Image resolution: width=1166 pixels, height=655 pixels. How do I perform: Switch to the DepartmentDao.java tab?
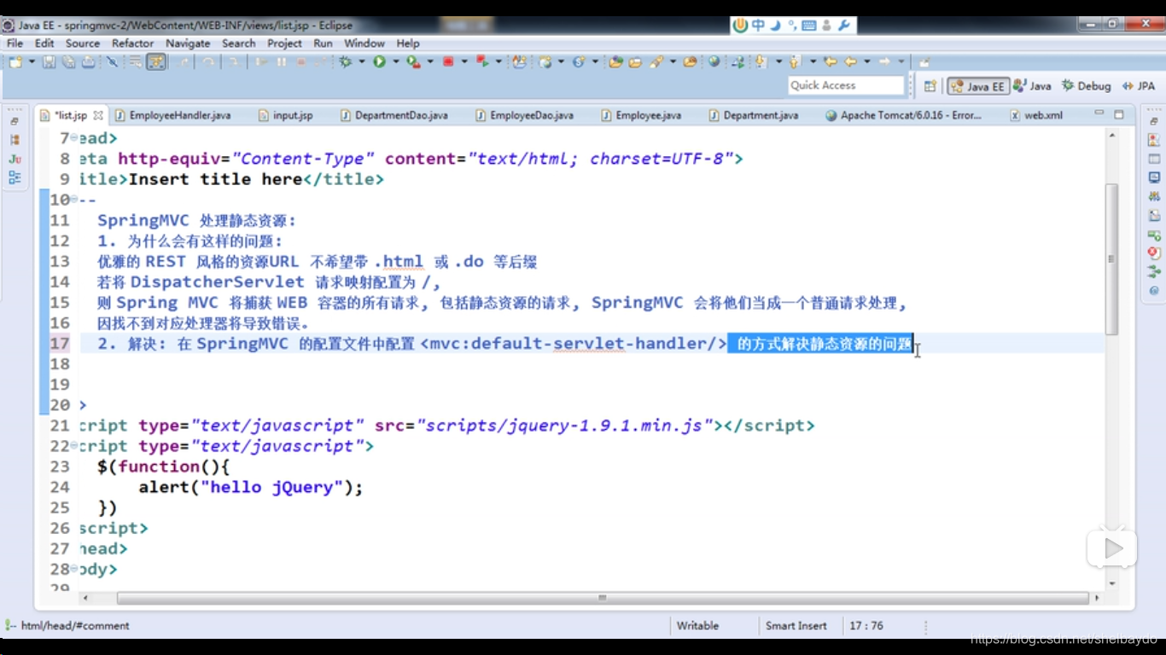click(394, 115)
